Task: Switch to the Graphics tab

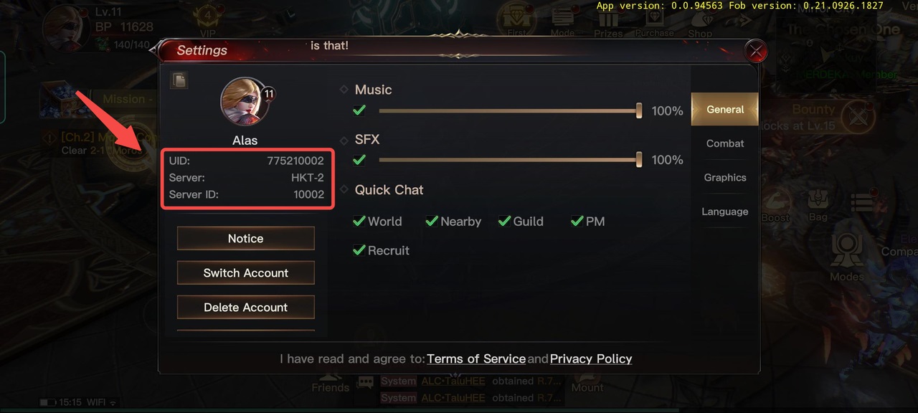Action: pos(725,178)
